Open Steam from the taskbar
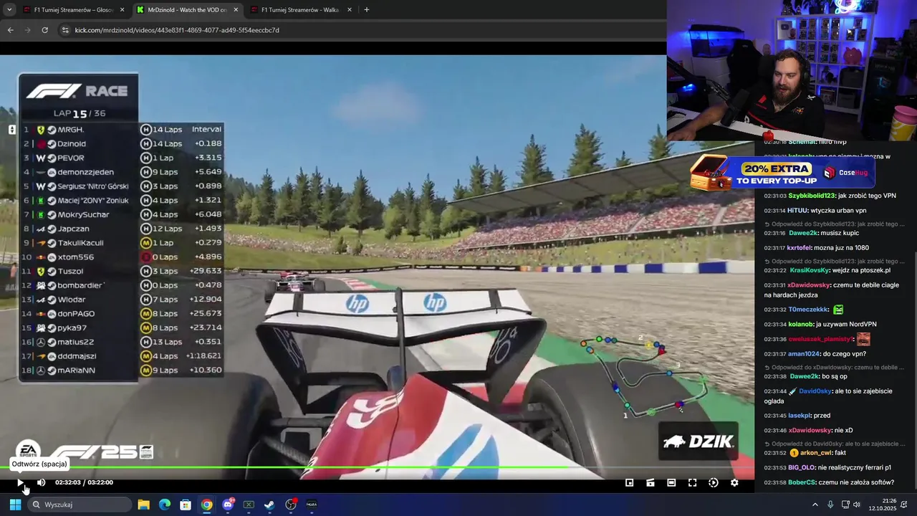The width and height of the screenshot is (917, 516). (x=269, y=505)
